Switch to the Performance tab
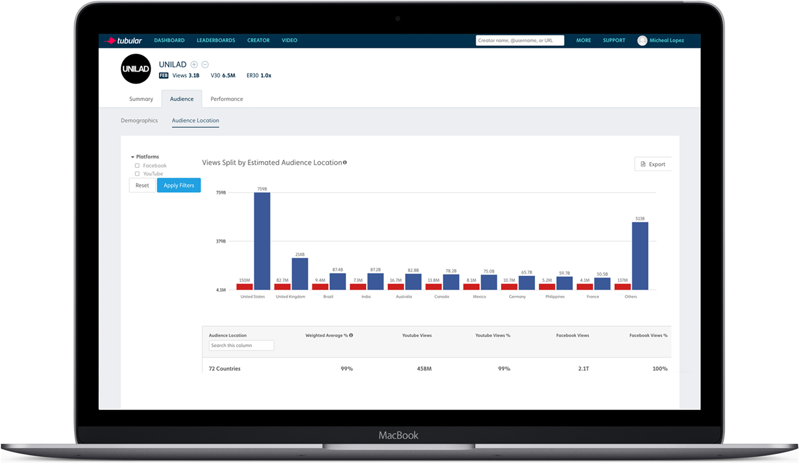Image resolution: width=799 pixels, height=463 pixels. click(227, 99)
